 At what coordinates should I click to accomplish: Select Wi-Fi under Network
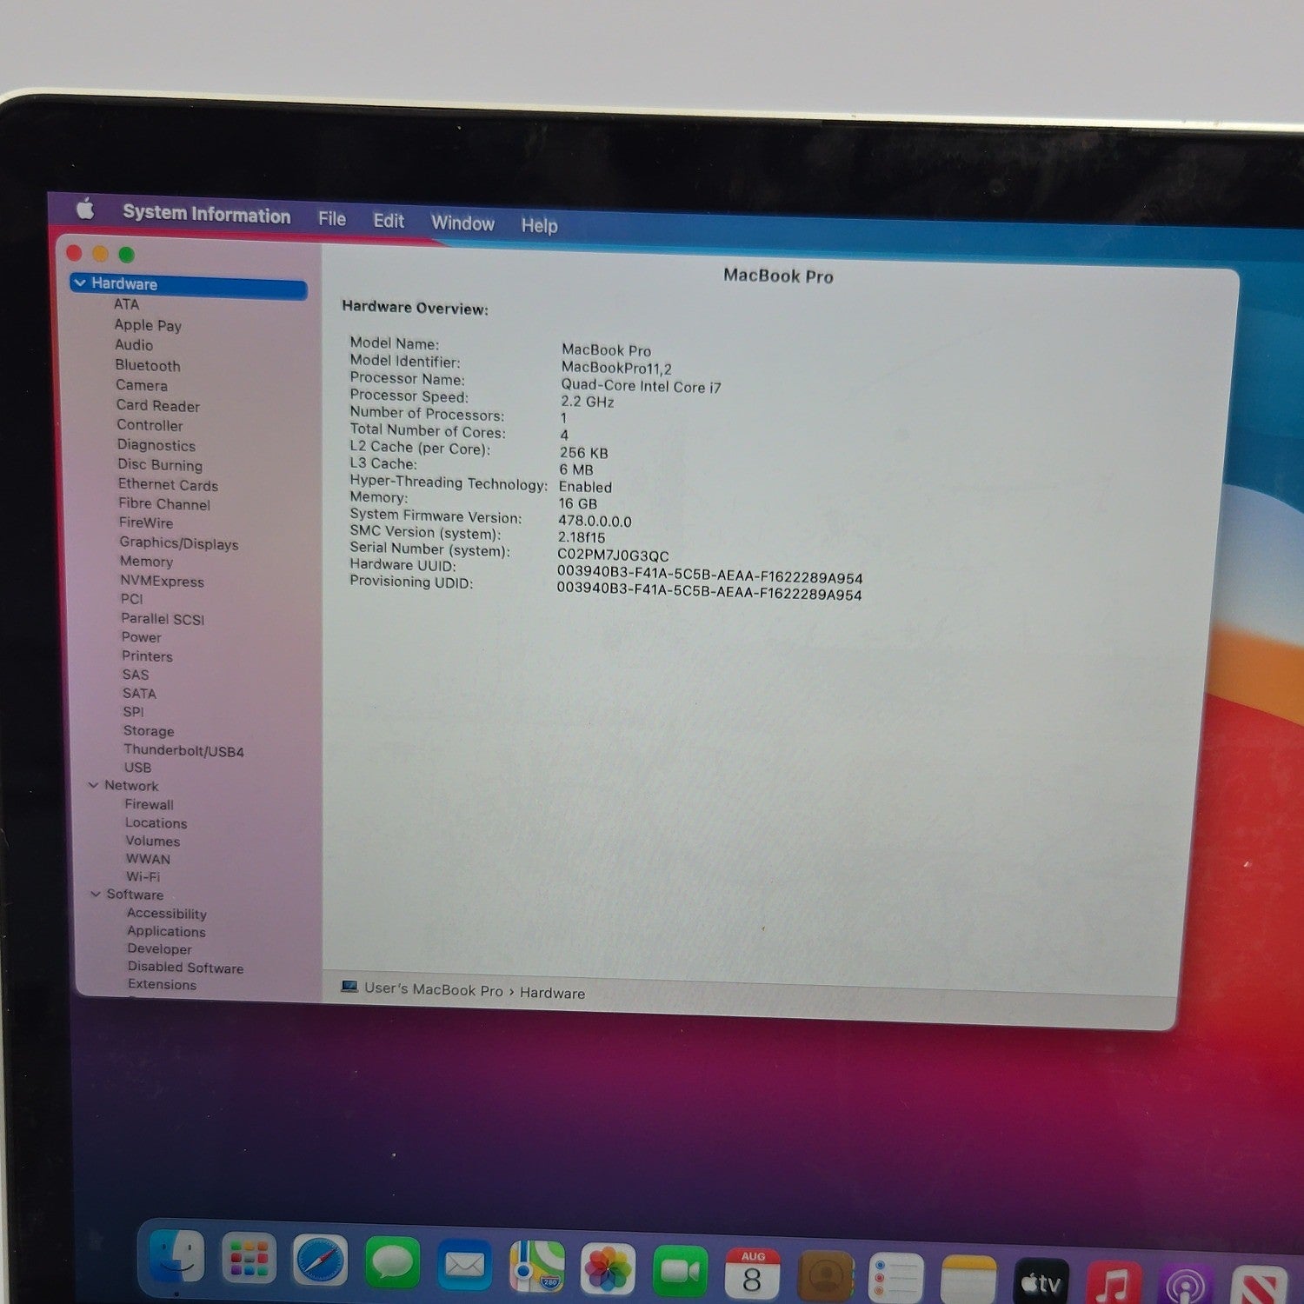pyautogui.click(x=143, y=876)
